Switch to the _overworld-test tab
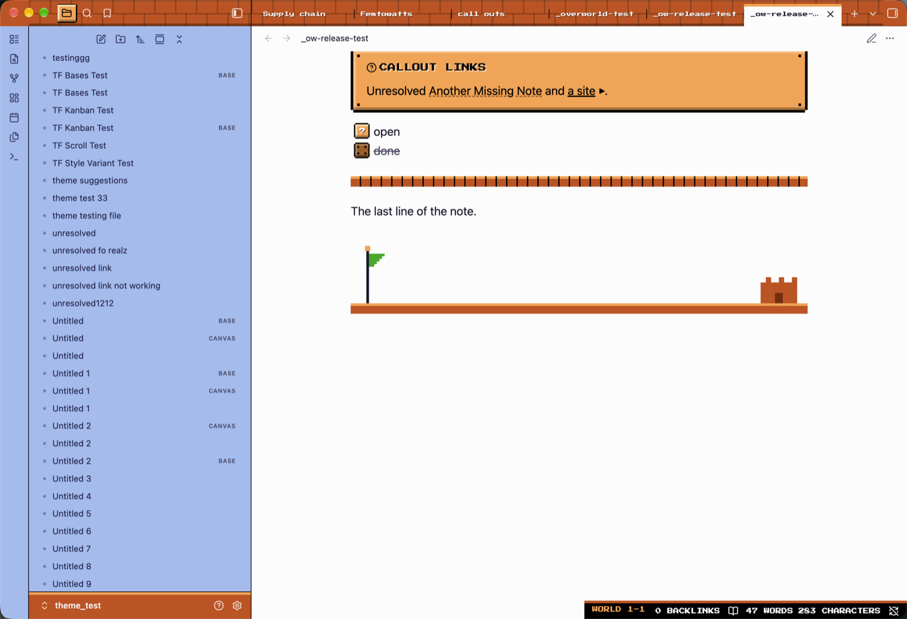907x619 pixels. tap(594, 14)
